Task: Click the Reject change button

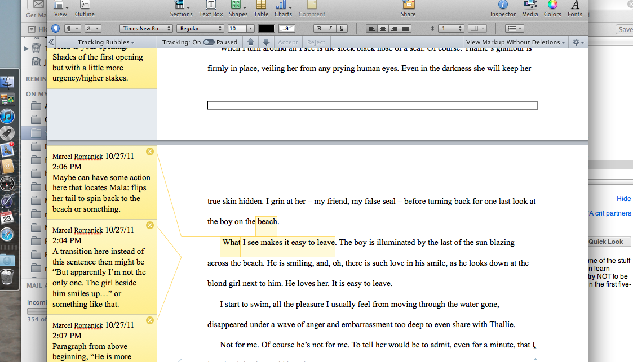Action: pyautogui.click(x=316, y=42)
